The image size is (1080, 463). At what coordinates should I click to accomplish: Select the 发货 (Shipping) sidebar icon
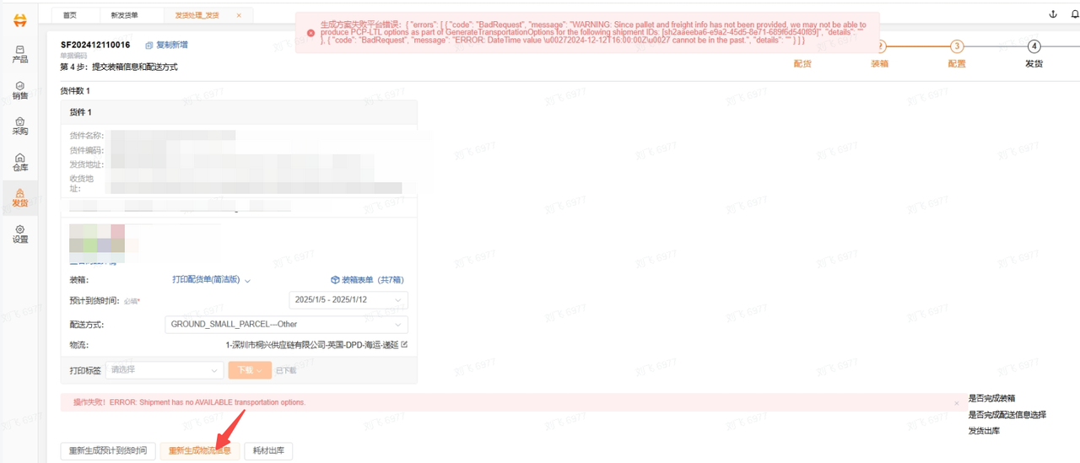point(20,198)
